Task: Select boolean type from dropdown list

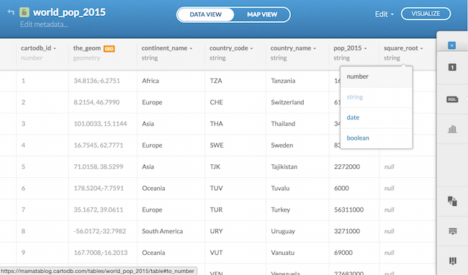Action: point(377,138)
